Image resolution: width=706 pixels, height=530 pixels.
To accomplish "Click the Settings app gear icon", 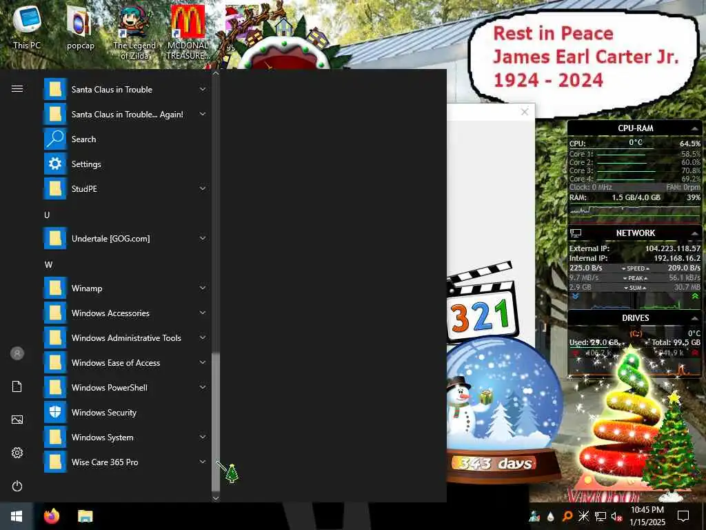I will click(55, 164).
